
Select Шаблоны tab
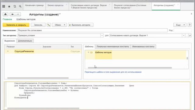point(89,46)
